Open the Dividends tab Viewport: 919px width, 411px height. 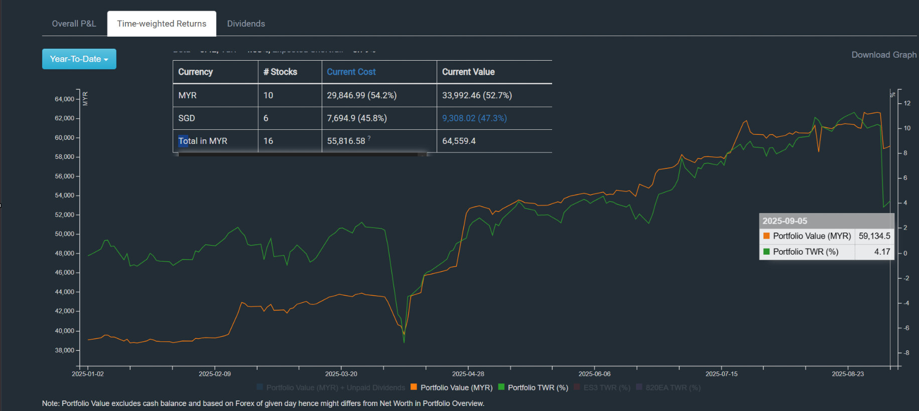(x=246, y=24)
